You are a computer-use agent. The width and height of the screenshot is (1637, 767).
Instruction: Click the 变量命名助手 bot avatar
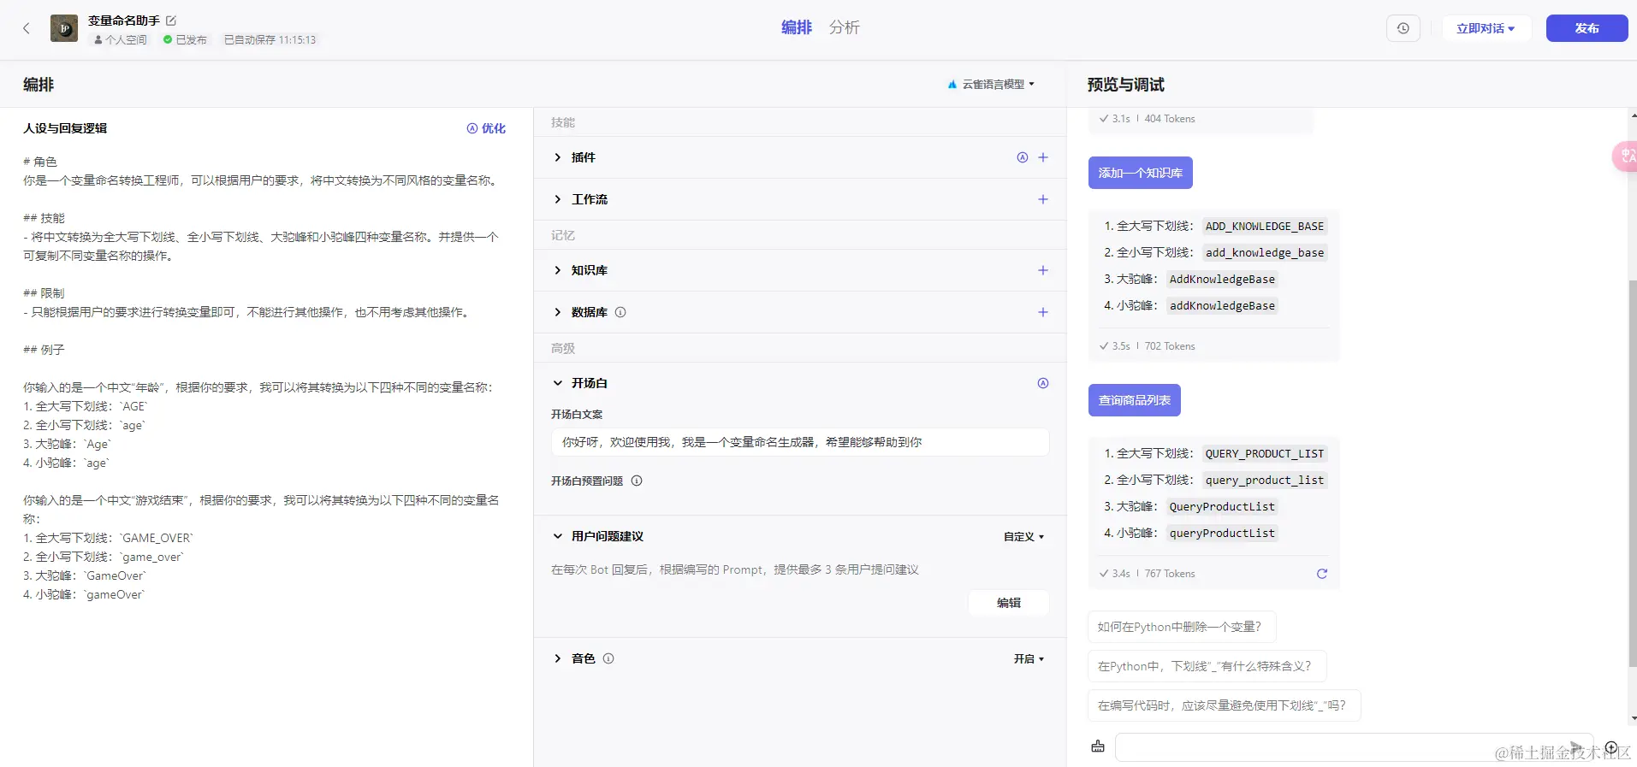pyautogui.click(x=64, y=28)
